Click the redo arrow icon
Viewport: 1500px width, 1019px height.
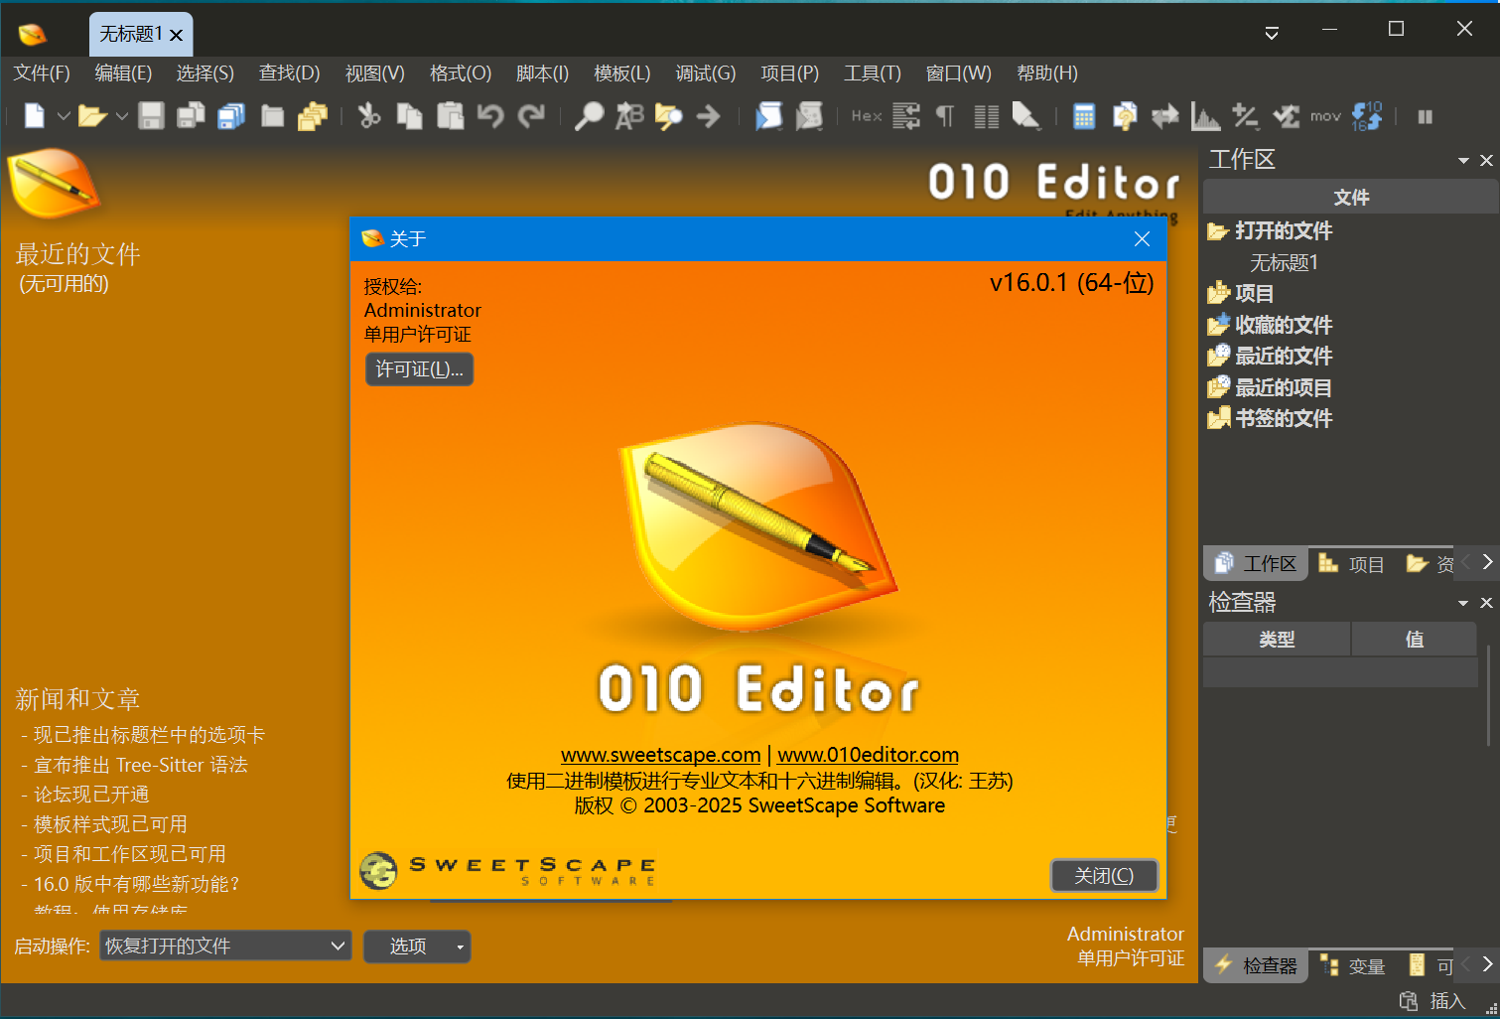point(531,116)
